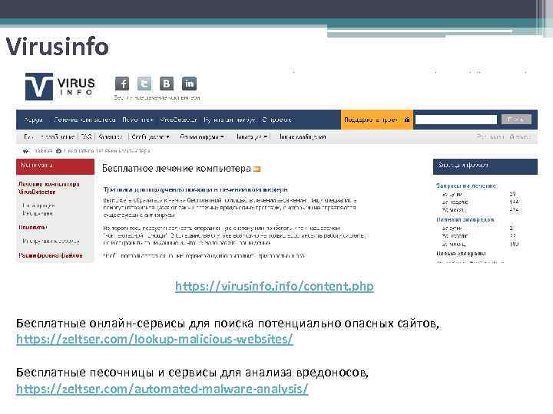Screen dimensions: 553x414
Task: Open the FAQ subnav link
Action: 86,136
